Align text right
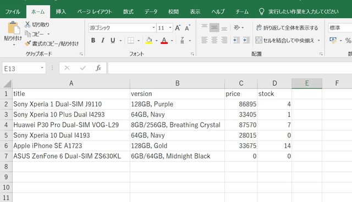This screenshot has width=352, height=202. coord(224,40)
